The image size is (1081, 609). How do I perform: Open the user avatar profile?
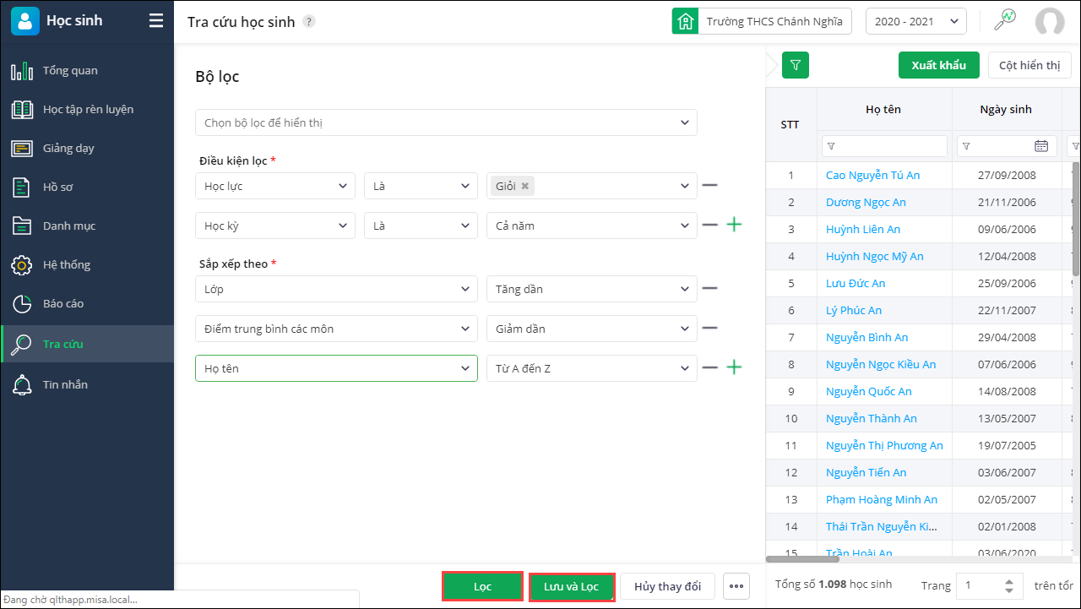(x=1050, y=22)
